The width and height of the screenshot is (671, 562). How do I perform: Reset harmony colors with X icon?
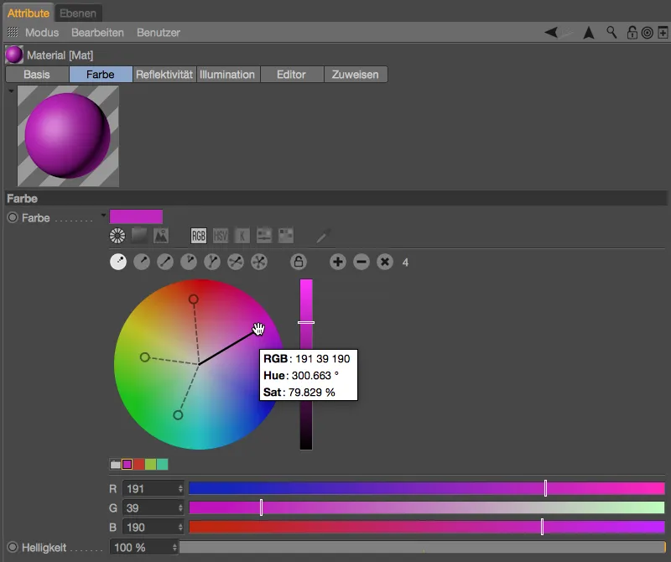pyautogui.click(x=385, y=262)
